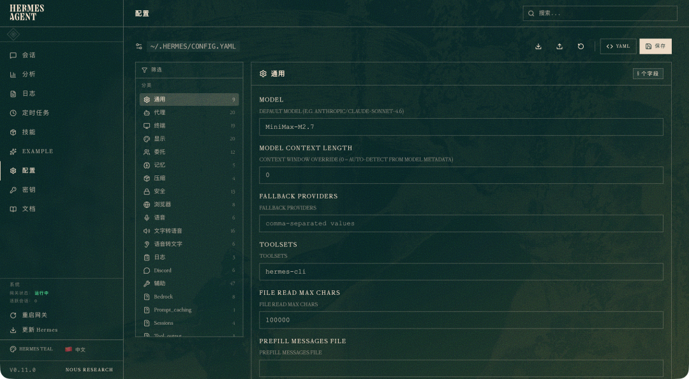689x379 pixels.
Task: Switch to YAML editor view
Action: (618, 47)
